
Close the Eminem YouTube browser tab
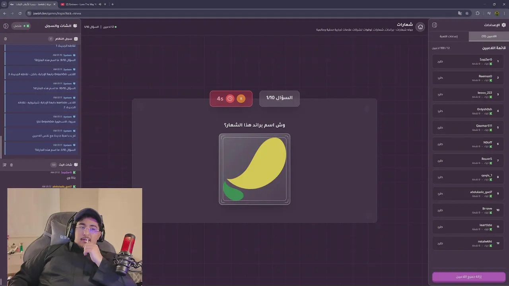(x=106, y=4)
